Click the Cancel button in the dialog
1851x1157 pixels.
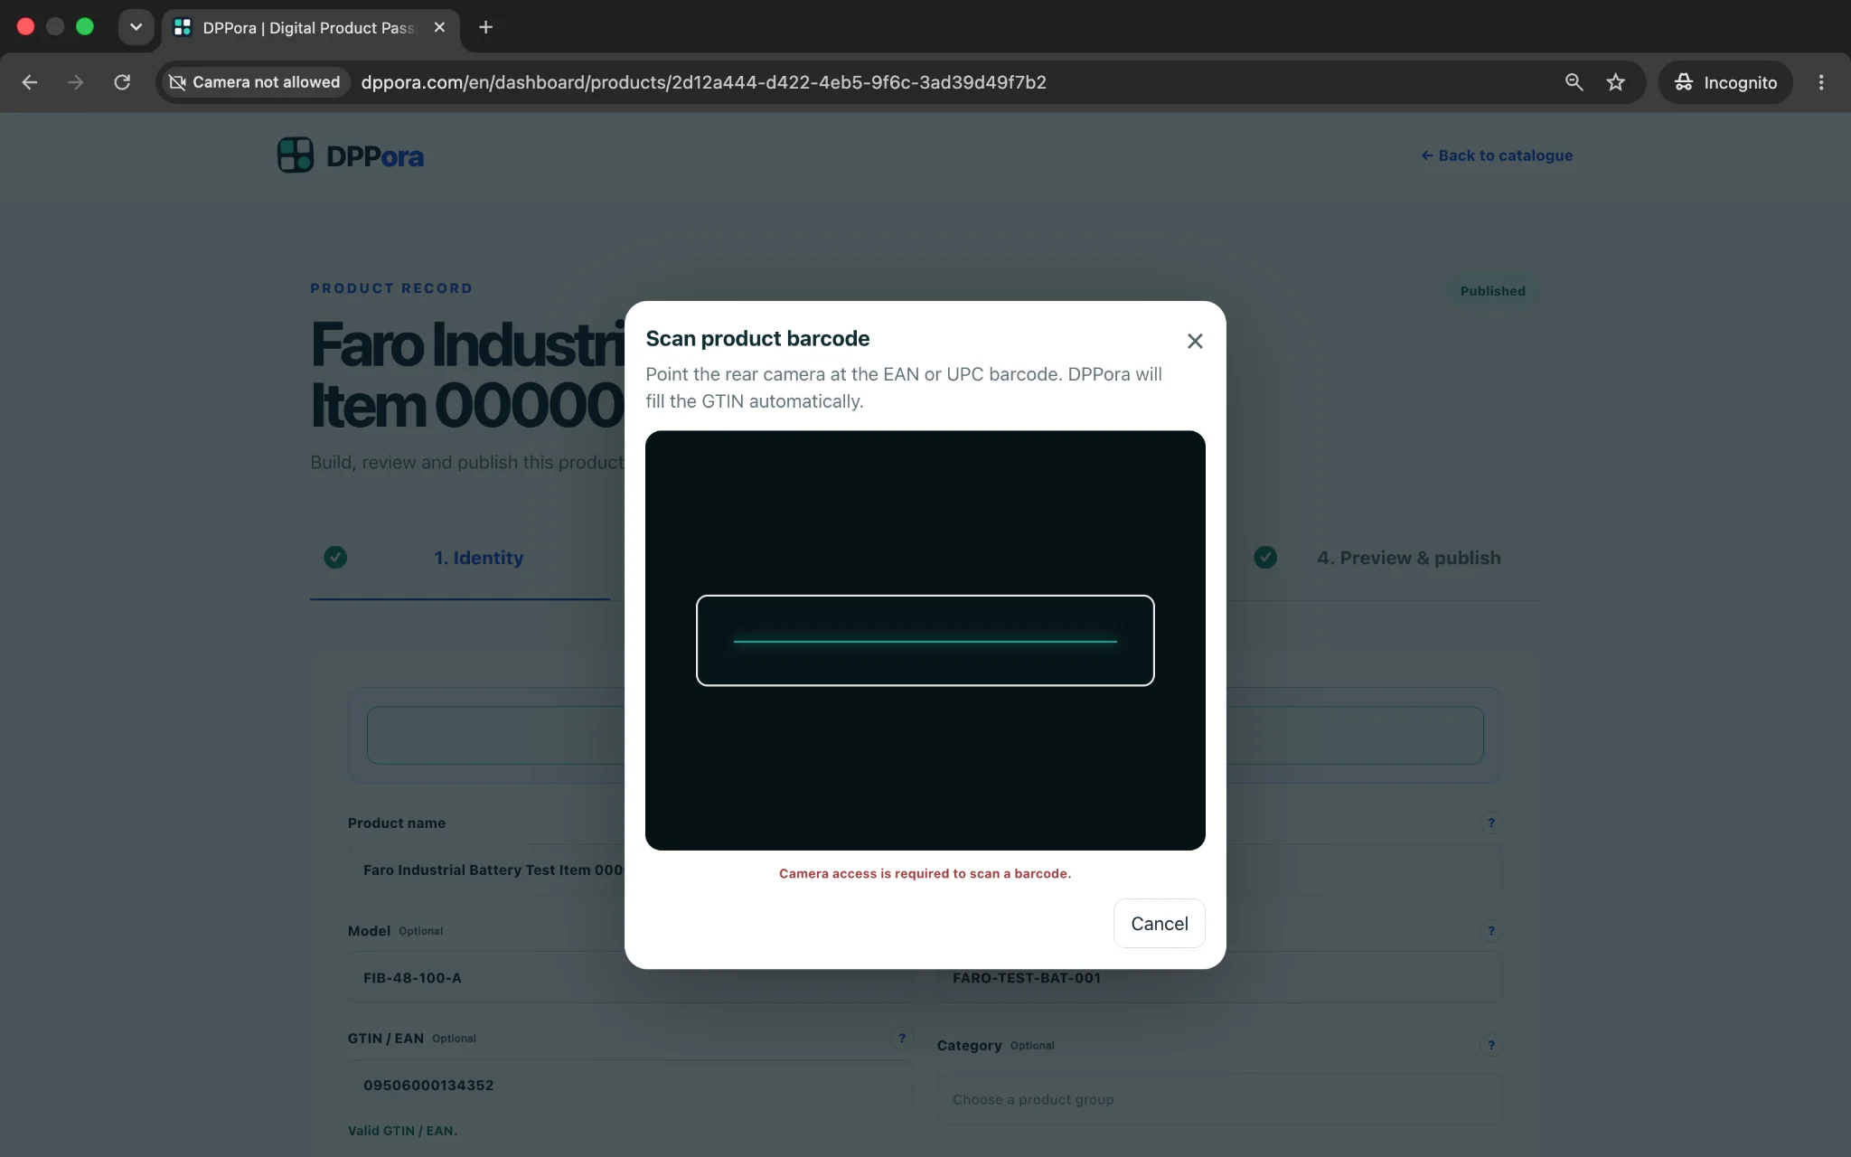coord(1159,923)
